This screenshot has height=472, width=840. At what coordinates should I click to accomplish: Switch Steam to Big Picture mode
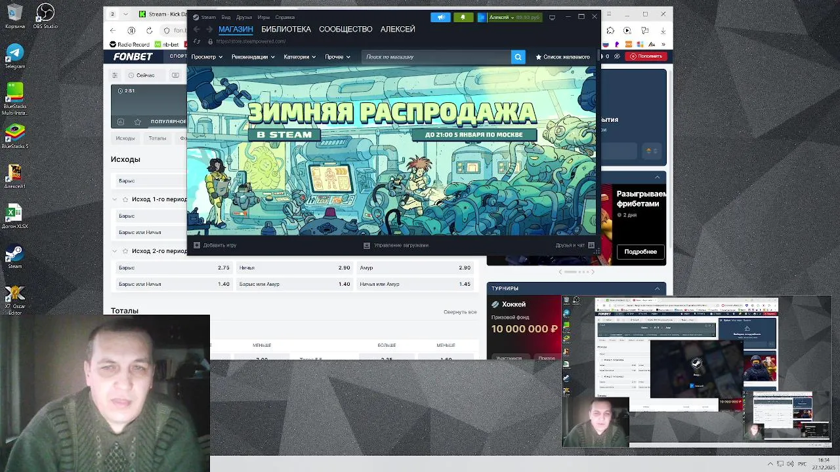(552, 17)
